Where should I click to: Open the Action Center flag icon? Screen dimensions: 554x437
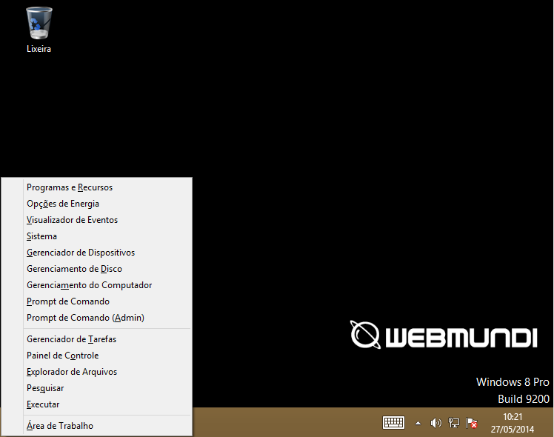472,422
